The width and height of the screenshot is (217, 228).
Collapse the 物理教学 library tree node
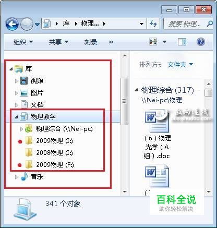[x=16, y=117]
